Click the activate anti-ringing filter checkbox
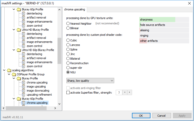The height and width of the screenshot is (121, 194). click(x=68, y=88)
